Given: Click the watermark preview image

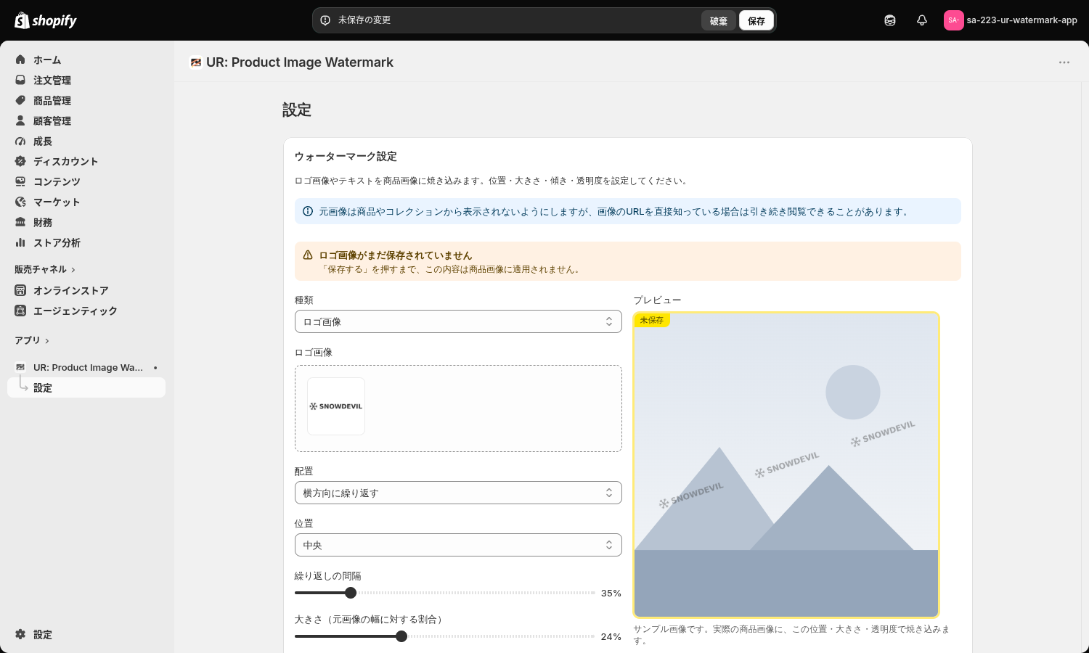Looking at the screenshot, I should coord(786,465).
